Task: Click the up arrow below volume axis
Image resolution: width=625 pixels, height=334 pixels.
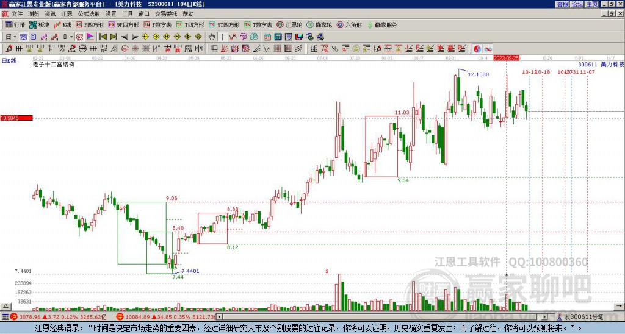Action: tap(5, 306)
